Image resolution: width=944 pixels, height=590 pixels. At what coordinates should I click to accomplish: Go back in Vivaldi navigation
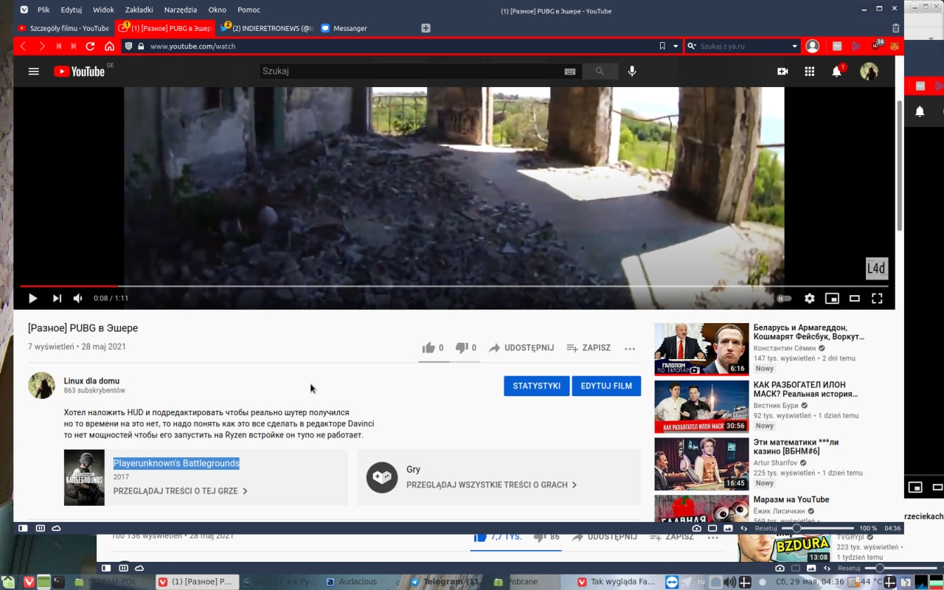23,46
